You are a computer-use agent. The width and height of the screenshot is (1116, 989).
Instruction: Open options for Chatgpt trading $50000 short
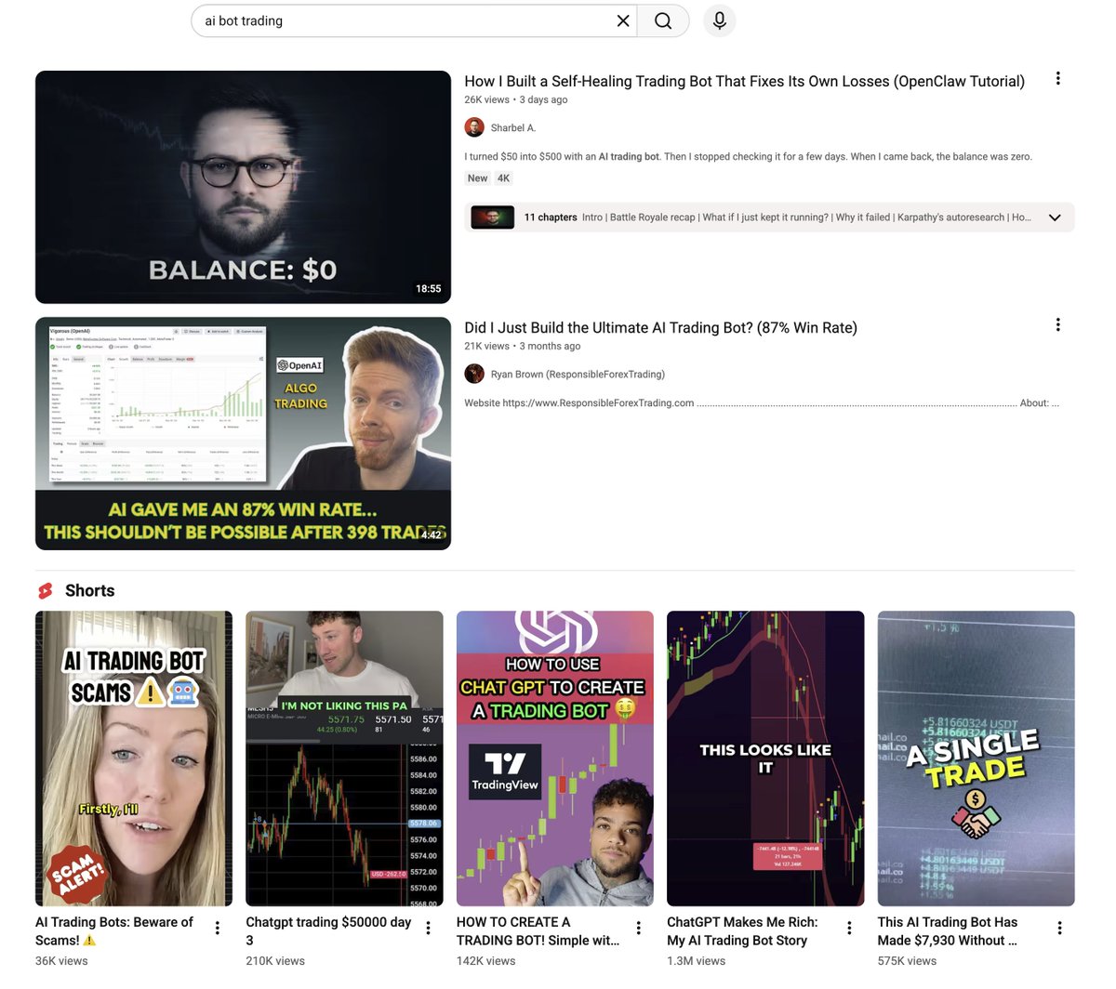pos(428,928)
